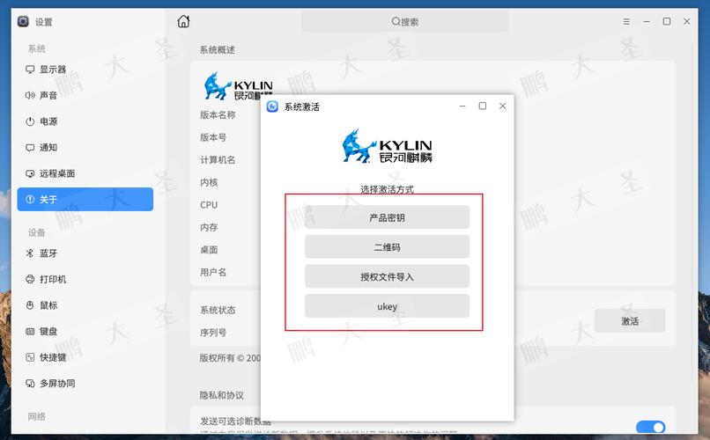Toggle the diagnostic data switch

tap(650, 428)
